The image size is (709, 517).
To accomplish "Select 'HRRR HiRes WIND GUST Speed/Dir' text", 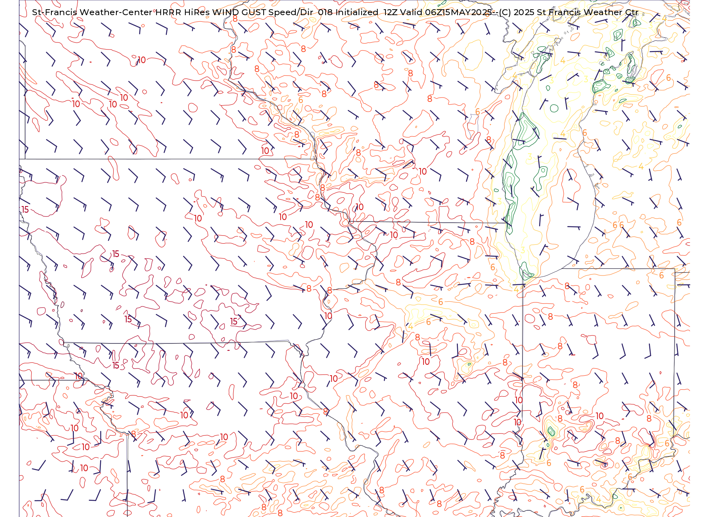I will (x=234, y=12).
